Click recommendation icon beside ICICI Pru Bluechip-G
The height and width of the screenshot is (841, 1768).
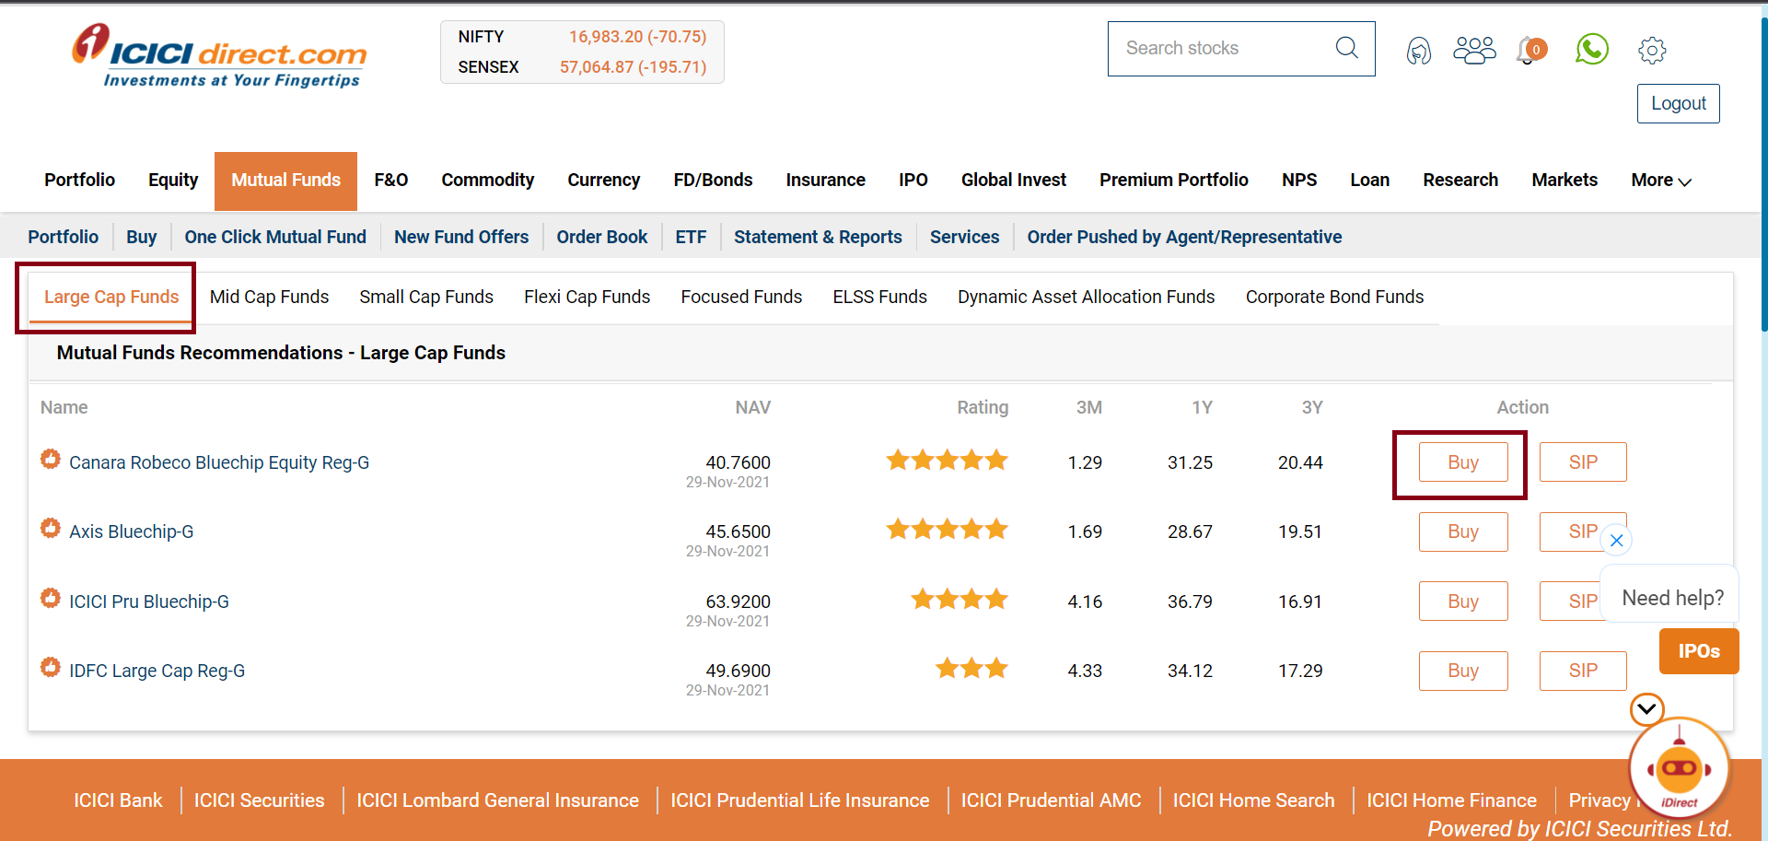(x=51, y=598)
